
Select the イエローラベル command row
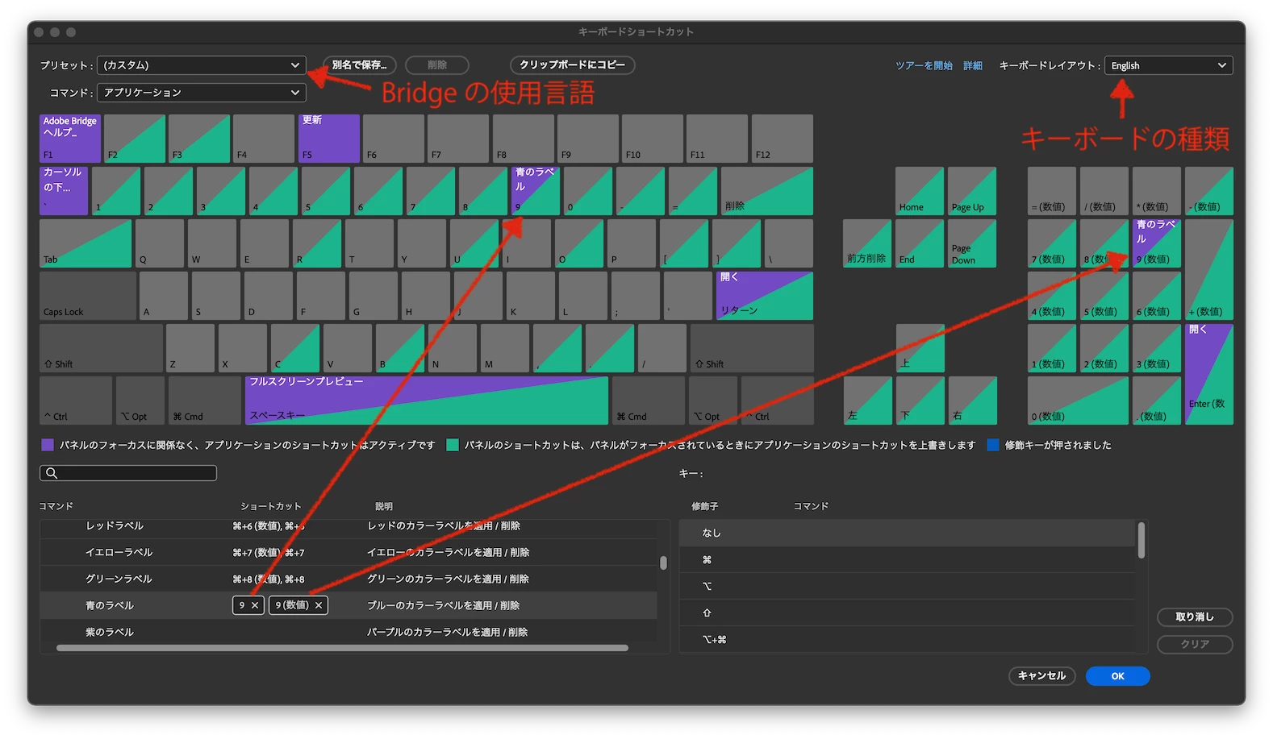(349, 553)
